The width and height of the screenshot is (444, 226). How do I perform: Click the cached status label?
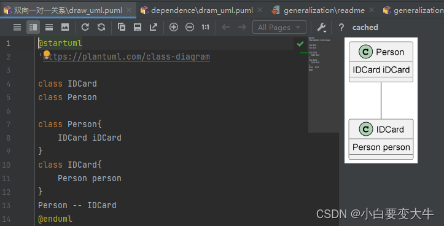tap(365, 27)
